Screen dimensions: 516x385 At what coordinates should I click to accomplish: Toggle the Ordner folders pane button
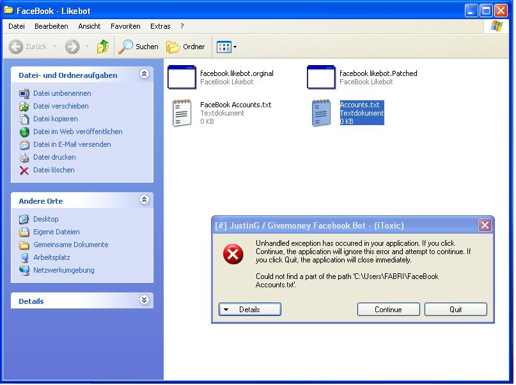(x=186, y=47)
